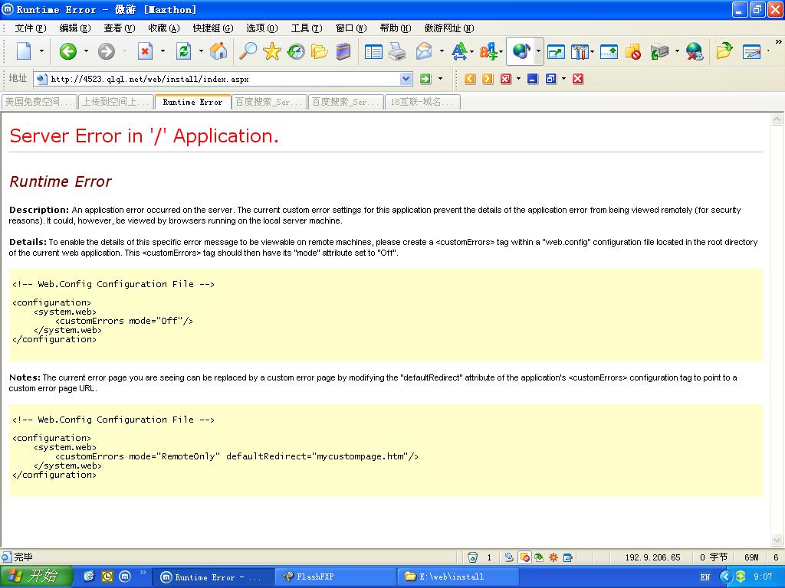785x588 pixels.
Task: Click the magnifier Search icon
Action: coord(248,51)
